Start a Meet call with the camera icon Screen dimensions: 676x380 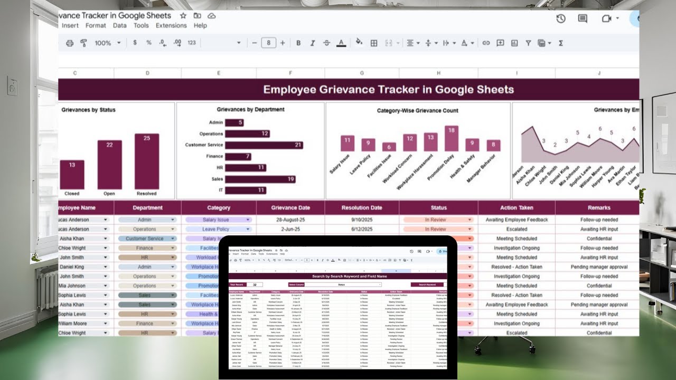pyautogui.click(x=606, y=18)
